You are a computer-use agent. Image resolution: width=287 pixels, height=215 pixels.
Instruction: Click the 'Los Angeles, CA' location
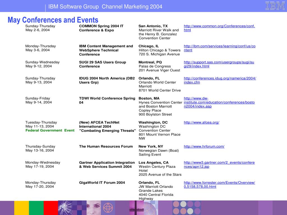(153, 163)
